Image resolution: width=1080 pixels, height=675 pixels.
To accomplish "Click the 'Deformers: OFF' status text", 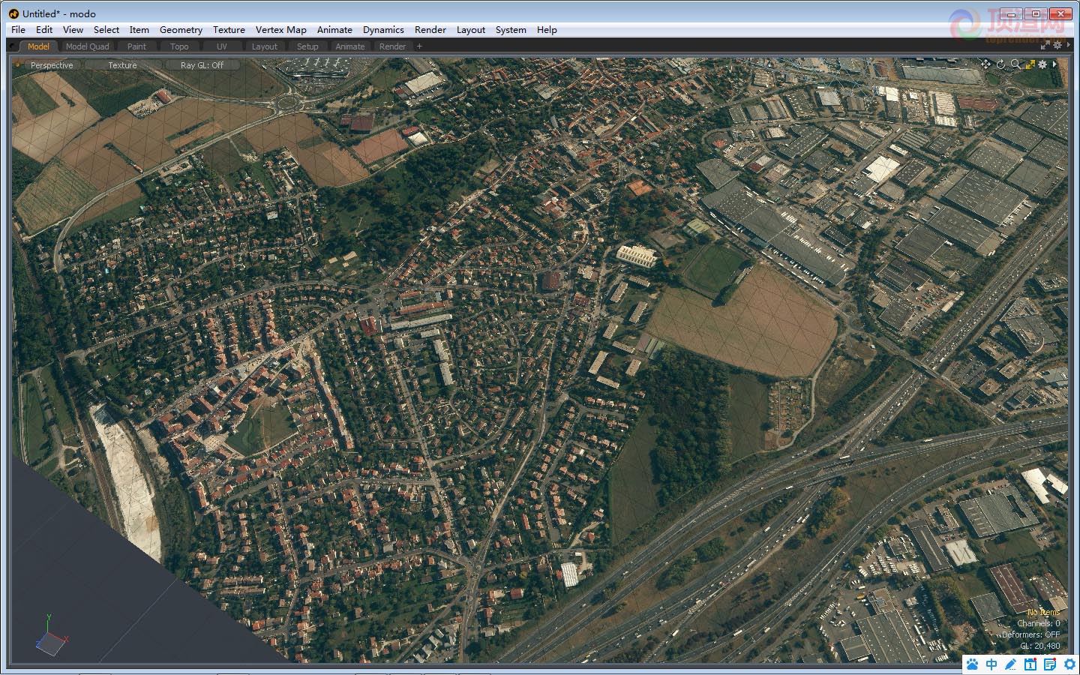I will click(1031, 634).
